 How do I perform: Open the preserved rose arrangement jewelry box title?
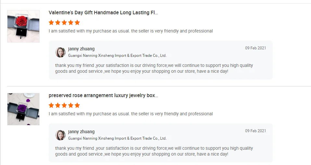pos(103,95)
